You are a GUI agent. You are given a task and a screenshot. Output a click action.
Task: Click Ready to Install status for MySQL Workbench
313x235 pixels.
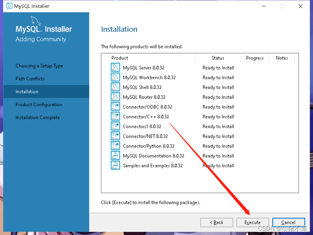(218, 78)
